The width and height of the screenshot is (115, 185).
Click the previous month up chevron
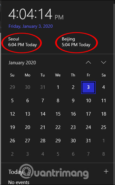click(88, 62)
